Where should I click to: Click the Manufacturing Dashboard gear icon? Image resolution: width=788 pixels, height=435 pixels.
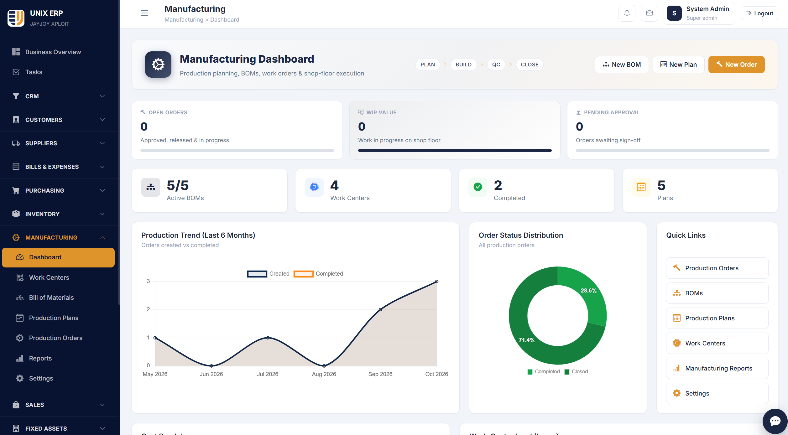(x=158, y=65)
